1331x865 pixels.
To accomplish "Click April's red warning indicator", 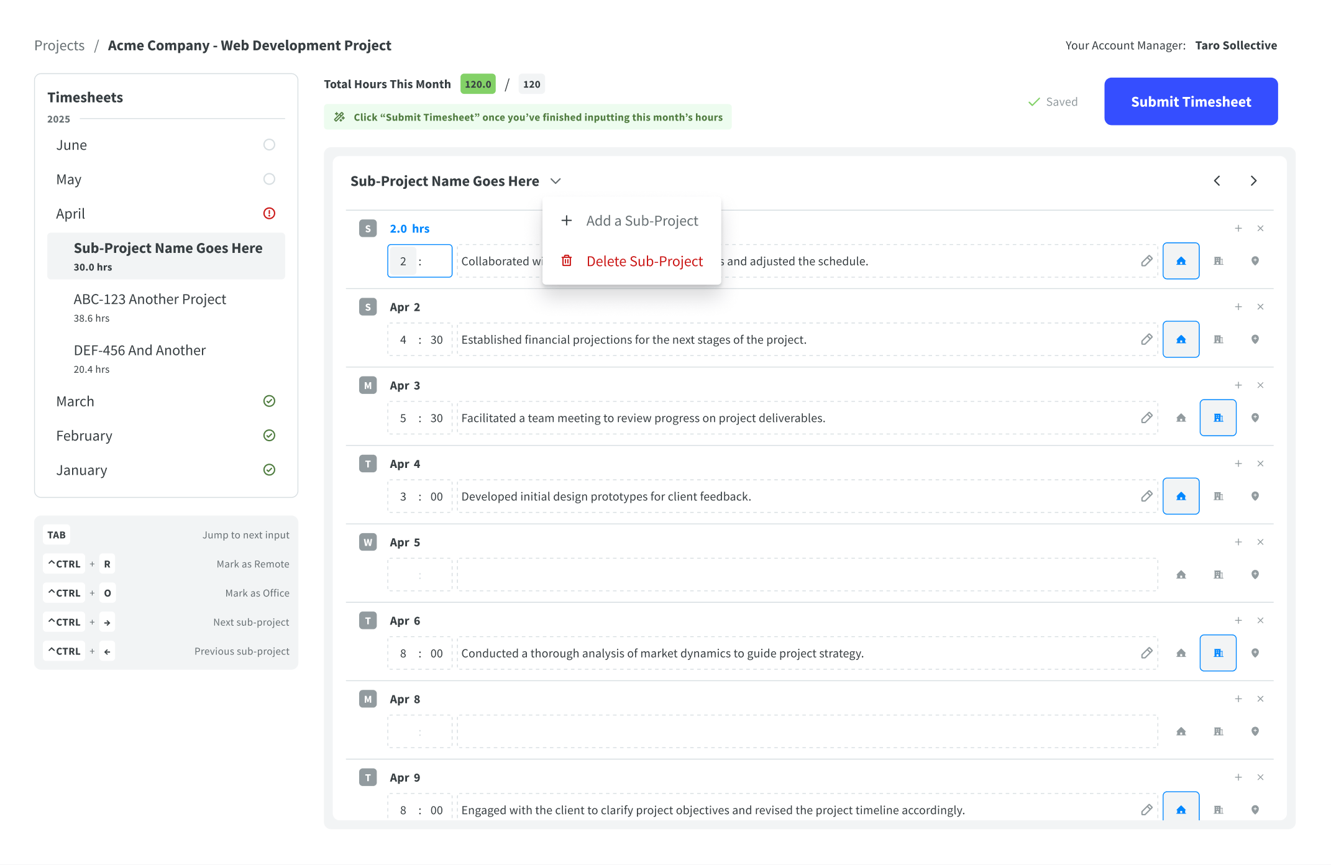I will (269, 213).
